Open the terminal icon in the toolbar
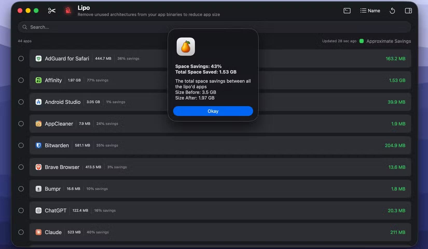This screenshot has height=249, width=428. 347,11
